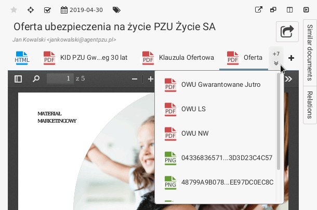Image resolution: width=317 pixels, height=210 pixels.
Task: Open document in external window icon
Action: click(259, 10)
